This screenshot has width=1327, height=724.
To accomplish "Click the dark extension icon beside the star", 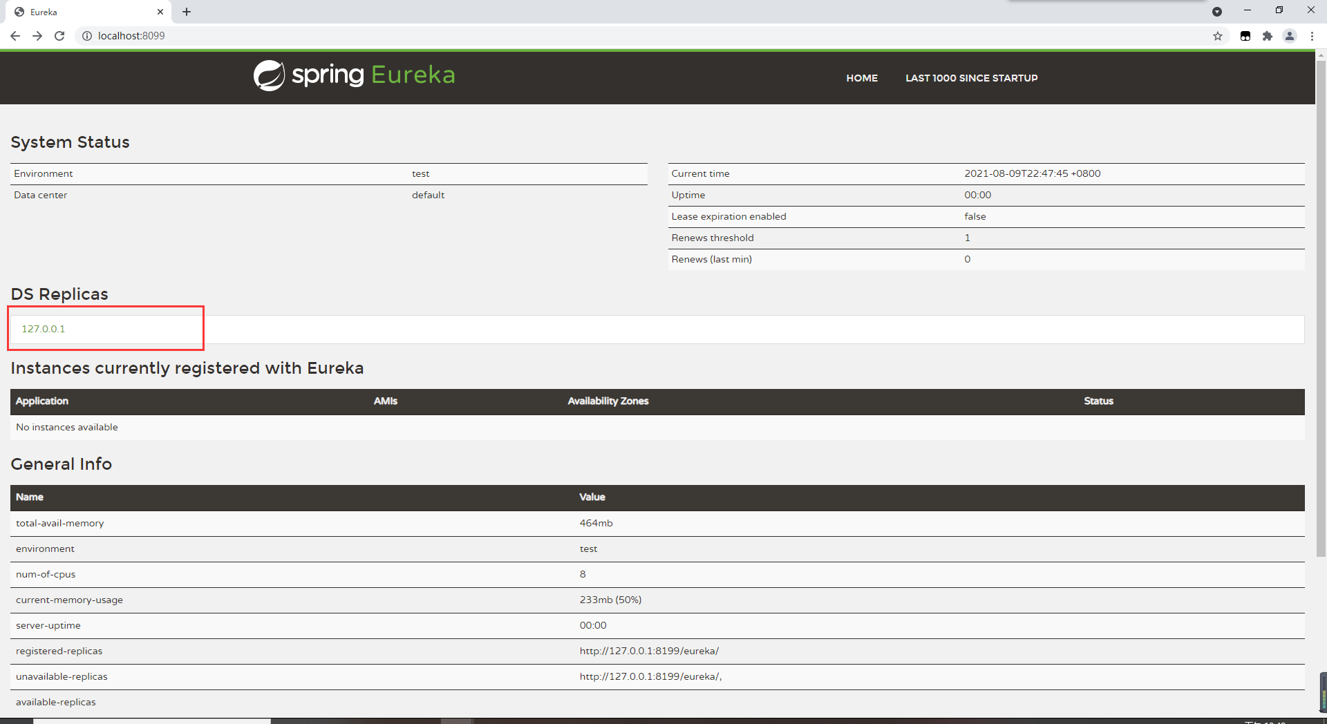I will pos(1245,36).
